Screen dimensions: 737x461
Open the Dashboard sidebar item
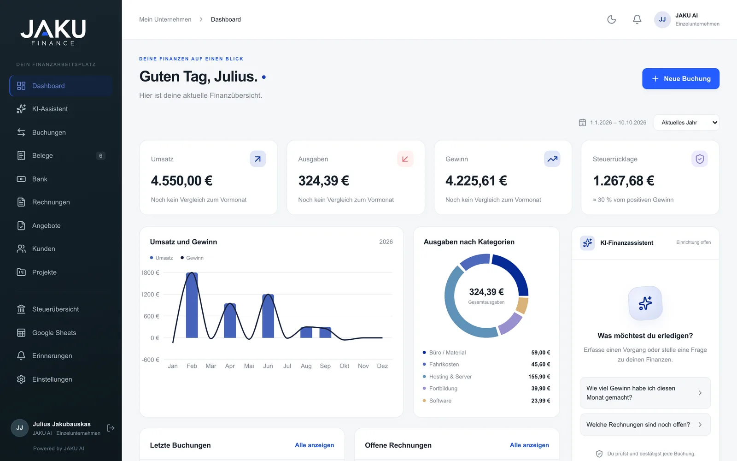tap(61, 86)
